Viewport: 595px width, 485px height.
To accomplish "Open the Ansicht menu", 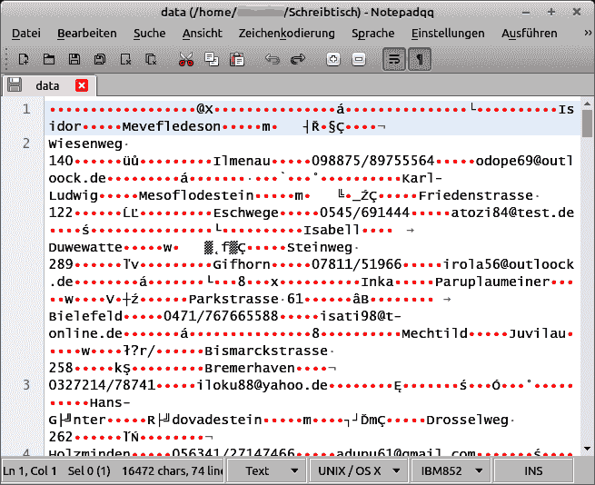I will (203, 34).
